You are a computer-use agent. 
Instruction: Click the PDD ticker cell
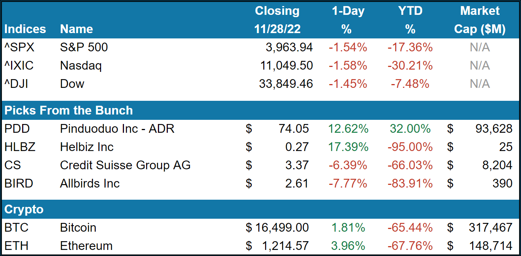pos(17,129)
